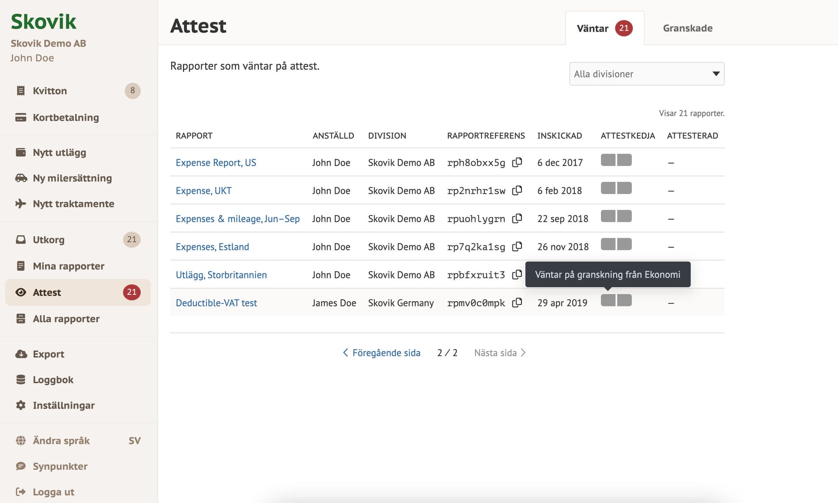
Task: Click the Export cloud download icon
Action: click(x=21, y=354)
